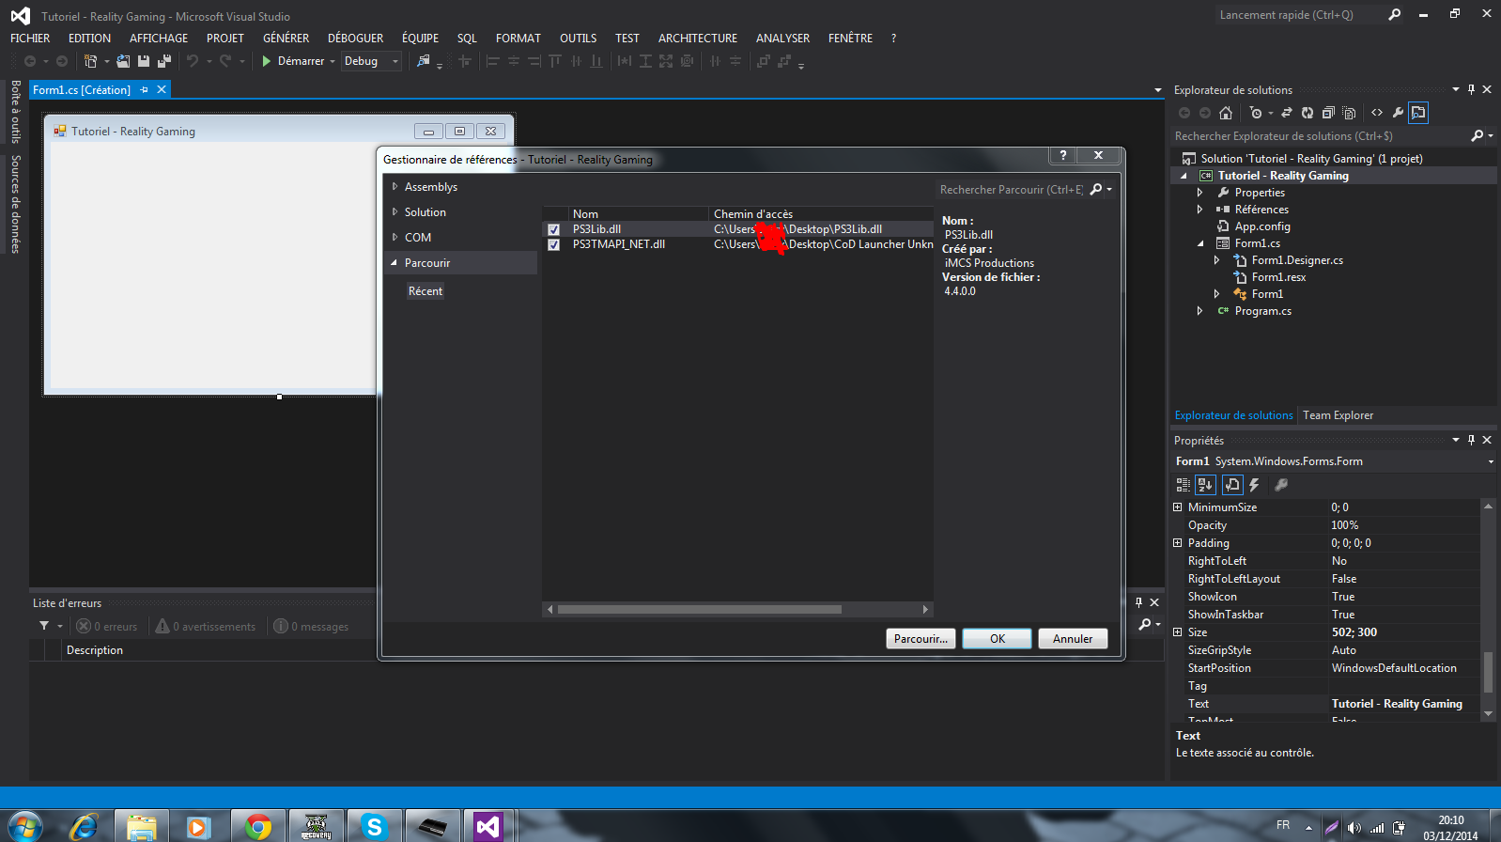The height and width of the screenshot is (842, 1501).
Task: Open Sources de données side panel
Action: tap(16, 204)
